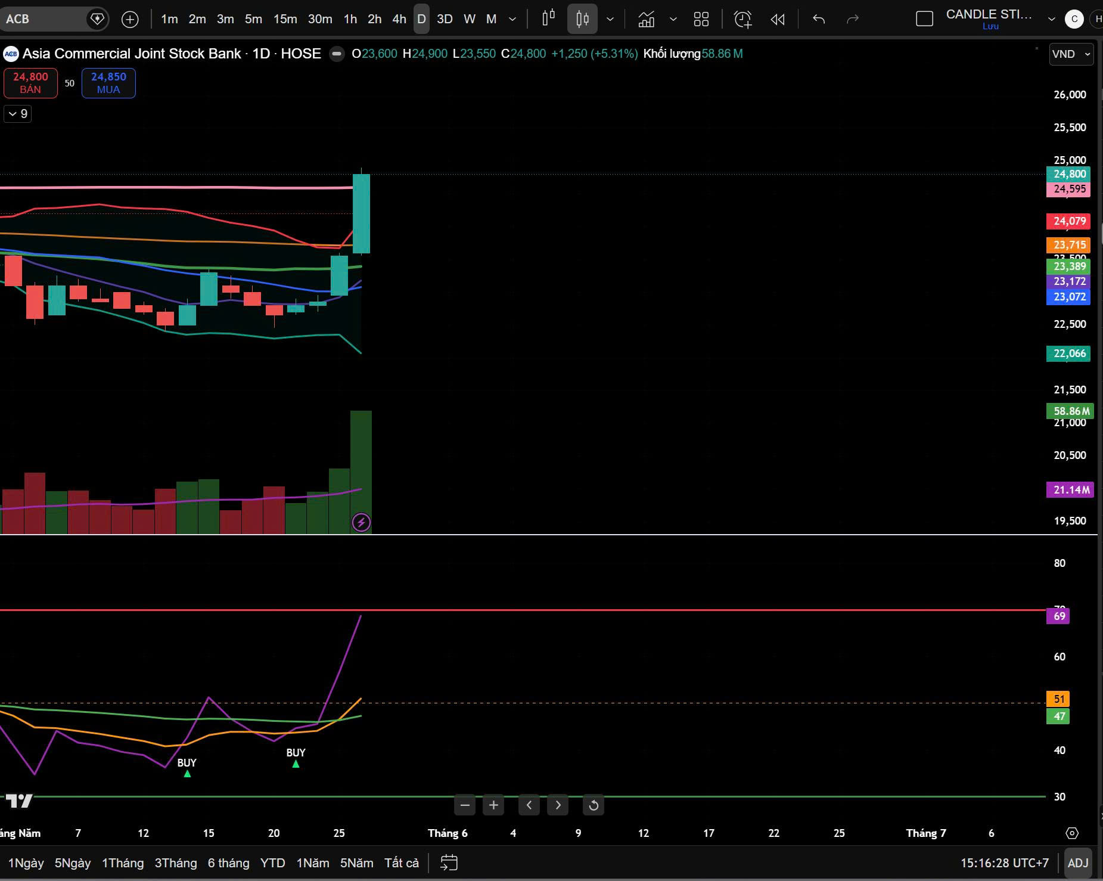Expand the chart style dropdown arrow
This screenshot has height=881, width=1103.
pyautogui.click(x=610, y=19)
